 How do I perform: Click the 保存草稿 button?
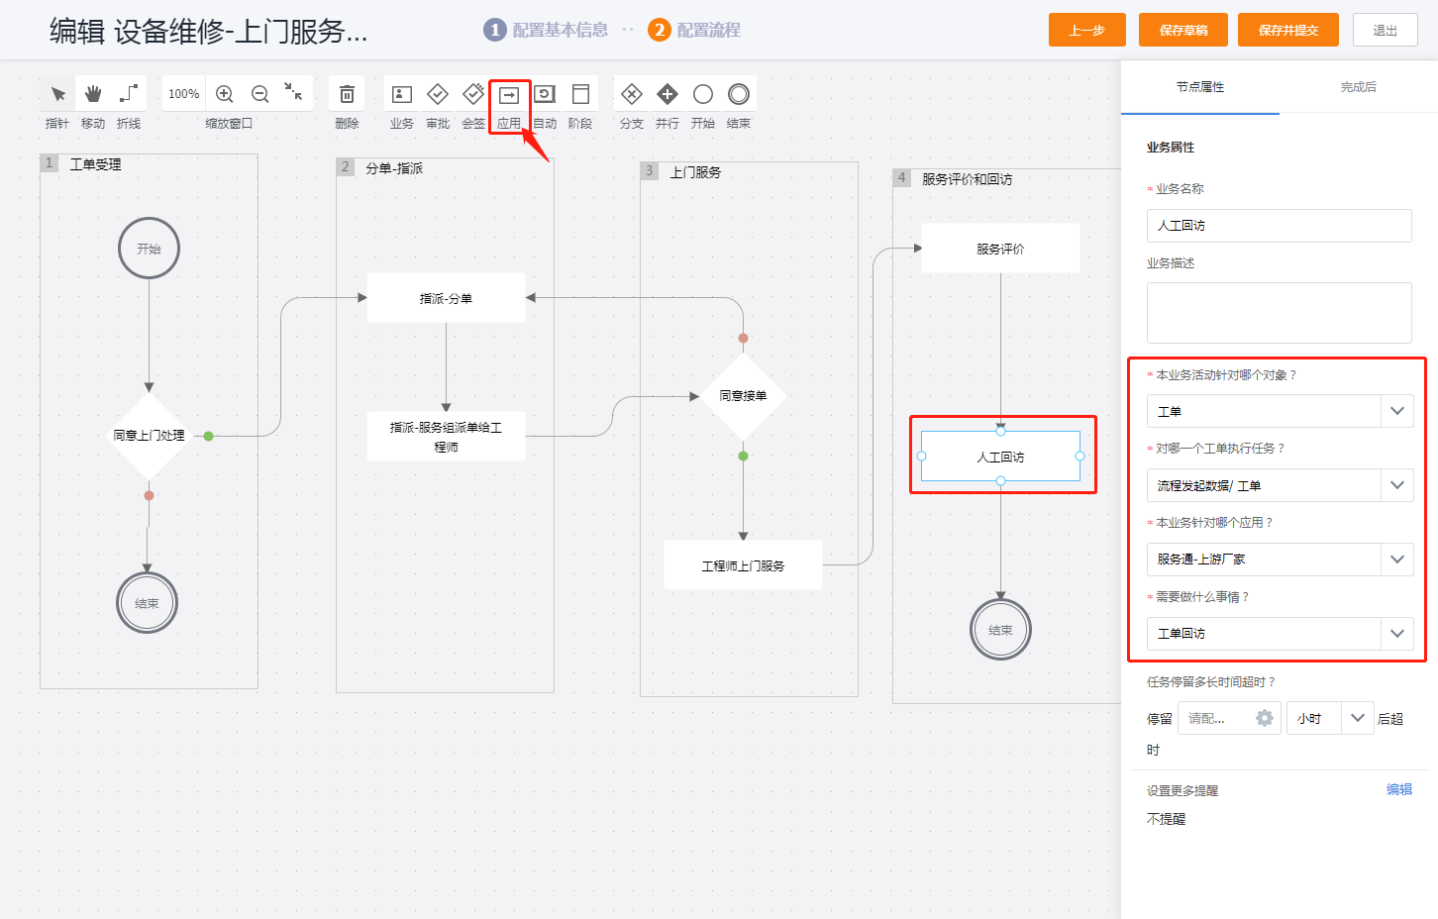click(x=1183, y=30)
